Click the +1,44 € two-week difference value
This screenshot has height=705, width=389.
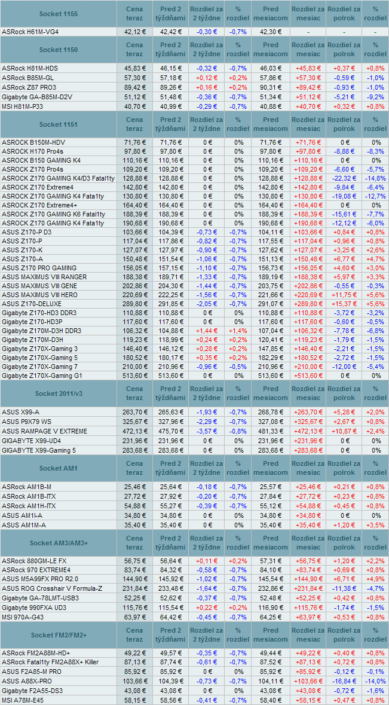tap(206, 331)
